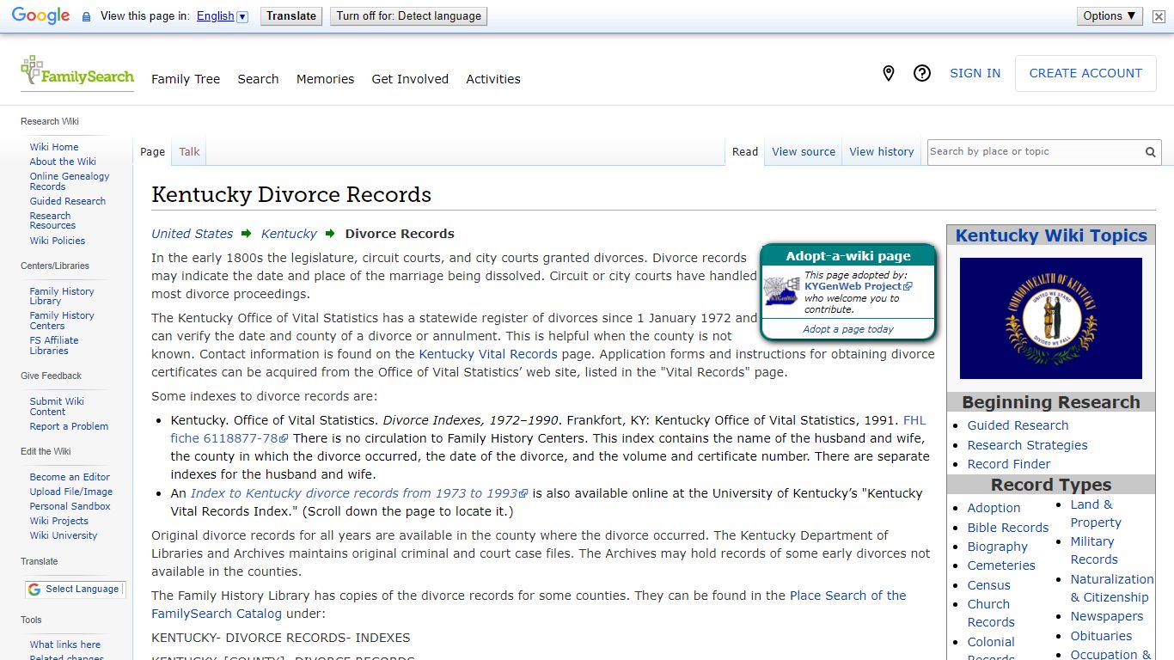1174x660 pixels.
Task: Click the KYGenWeb logo image
Action: tap(781, 290)
